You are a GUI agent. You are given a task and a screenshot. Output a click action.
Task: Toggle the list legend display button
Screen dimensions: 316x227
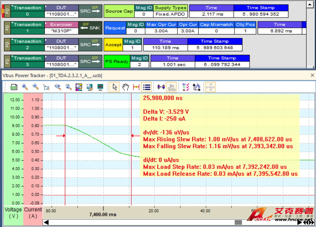coord(147,87)
